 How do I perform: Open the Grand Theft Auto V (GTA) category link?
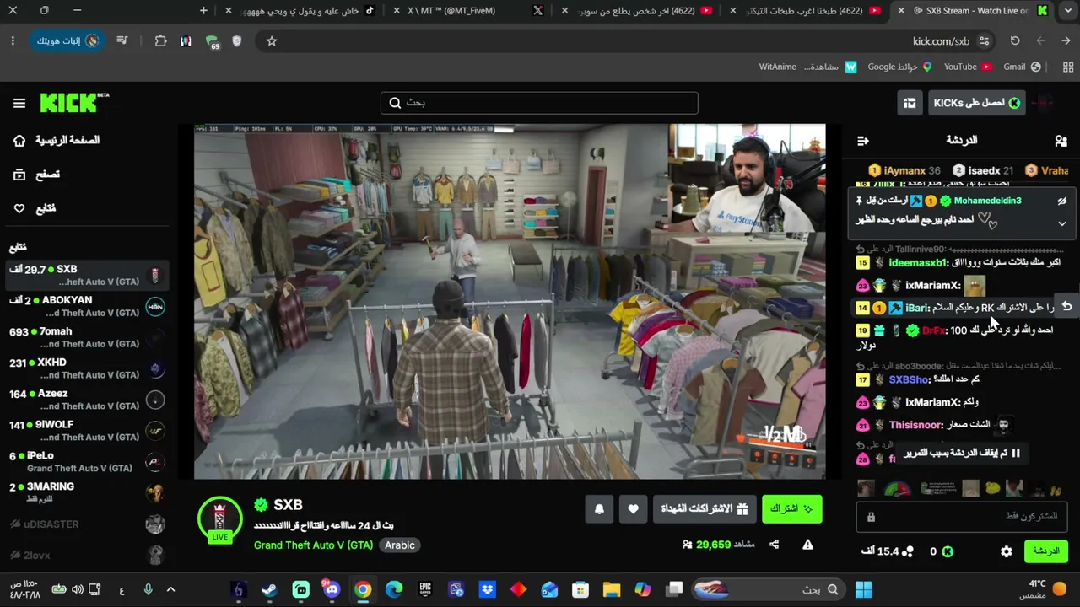coord(313,545)
